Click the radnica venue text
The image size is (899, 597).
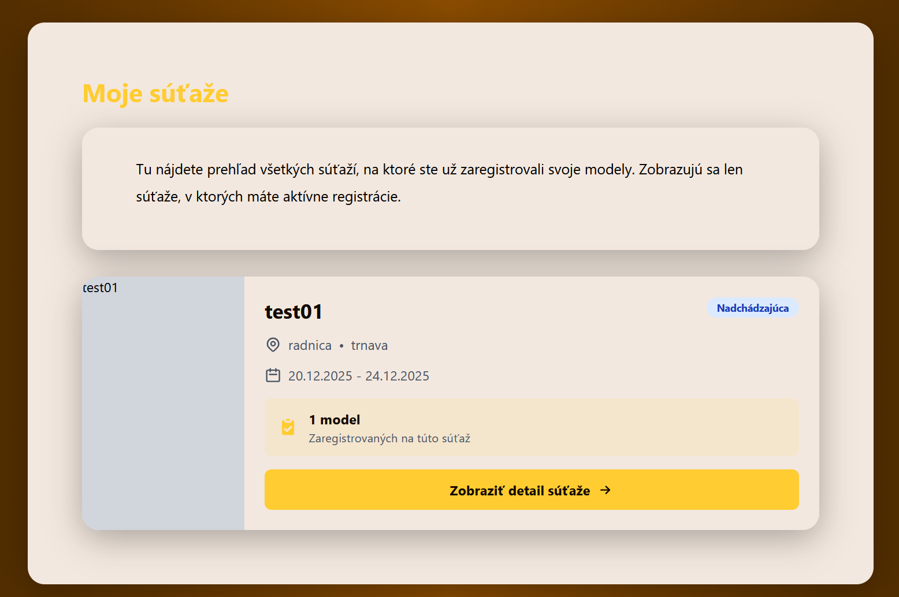click(x=310, y=345)
